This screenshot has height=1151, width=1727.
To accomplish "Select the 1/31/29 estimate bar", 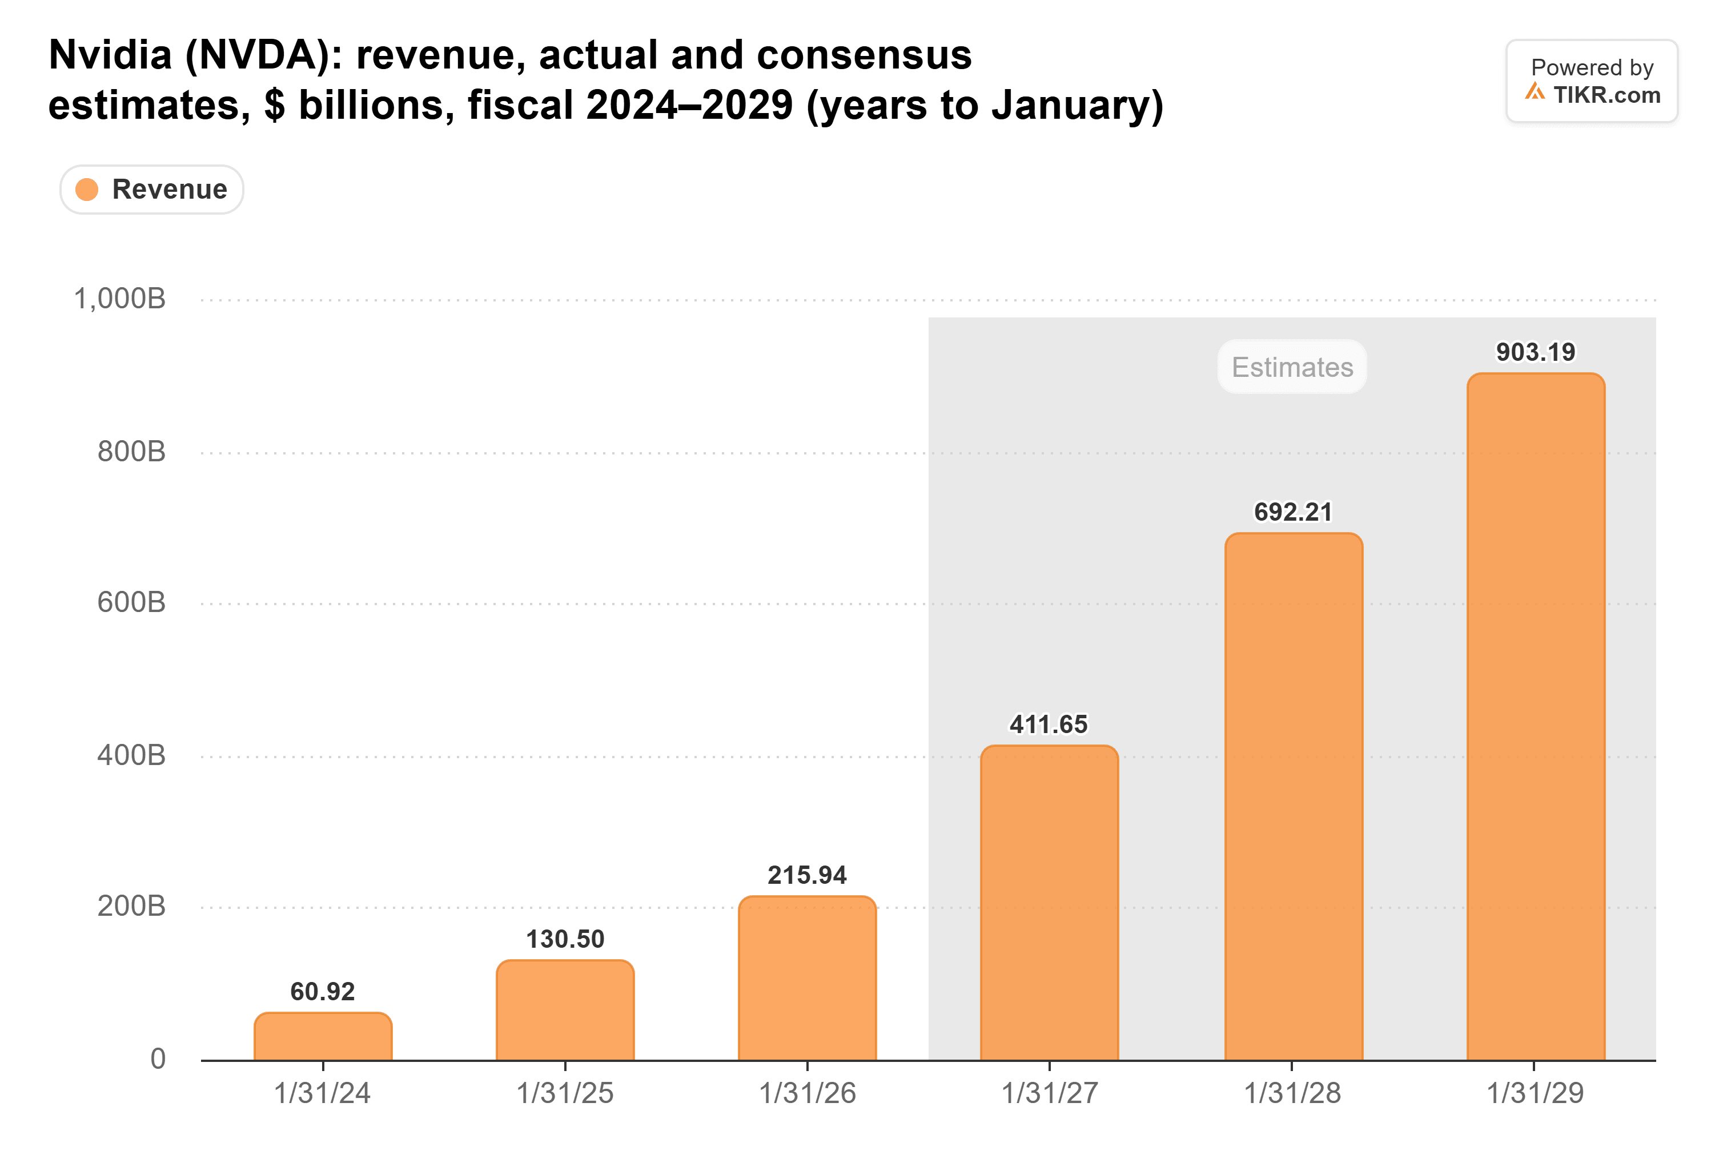I will 1536,717.
